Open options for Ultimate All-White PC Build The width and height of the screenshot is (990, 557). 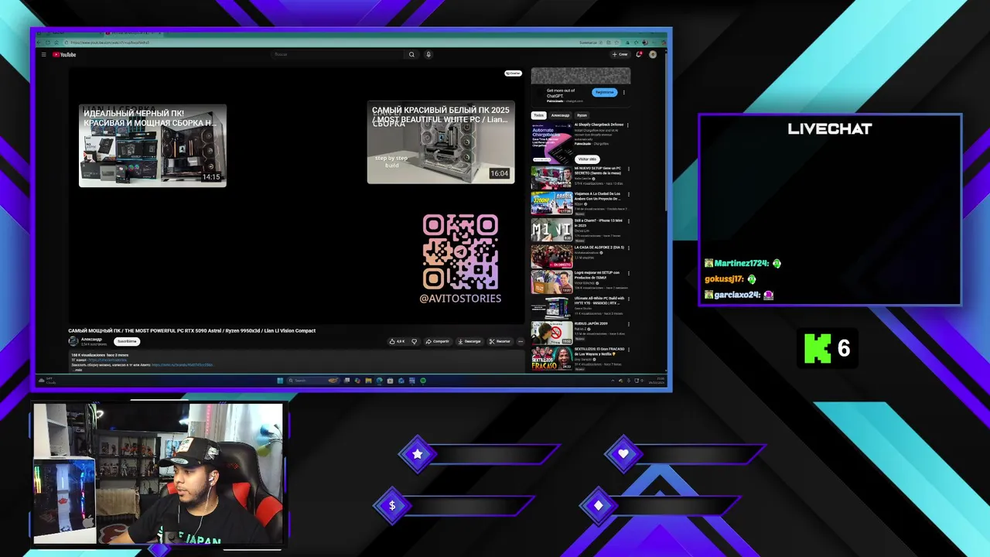pos(628,299)
